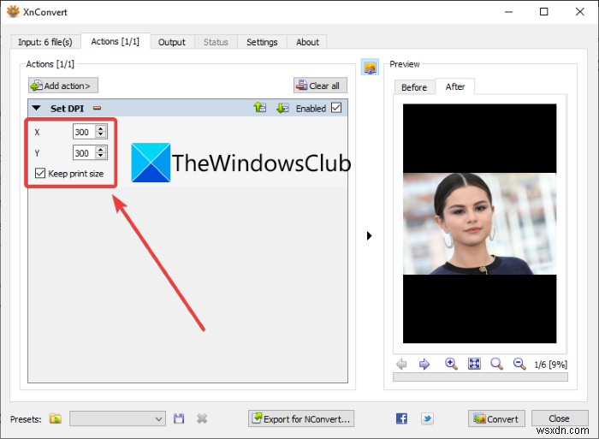Fit preview image to window
This screenshot has width=599, height=439.
474,364
